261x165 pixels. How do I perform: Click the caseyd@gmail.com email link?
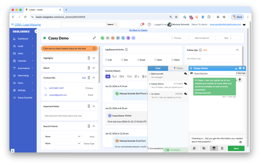[58, 95]
